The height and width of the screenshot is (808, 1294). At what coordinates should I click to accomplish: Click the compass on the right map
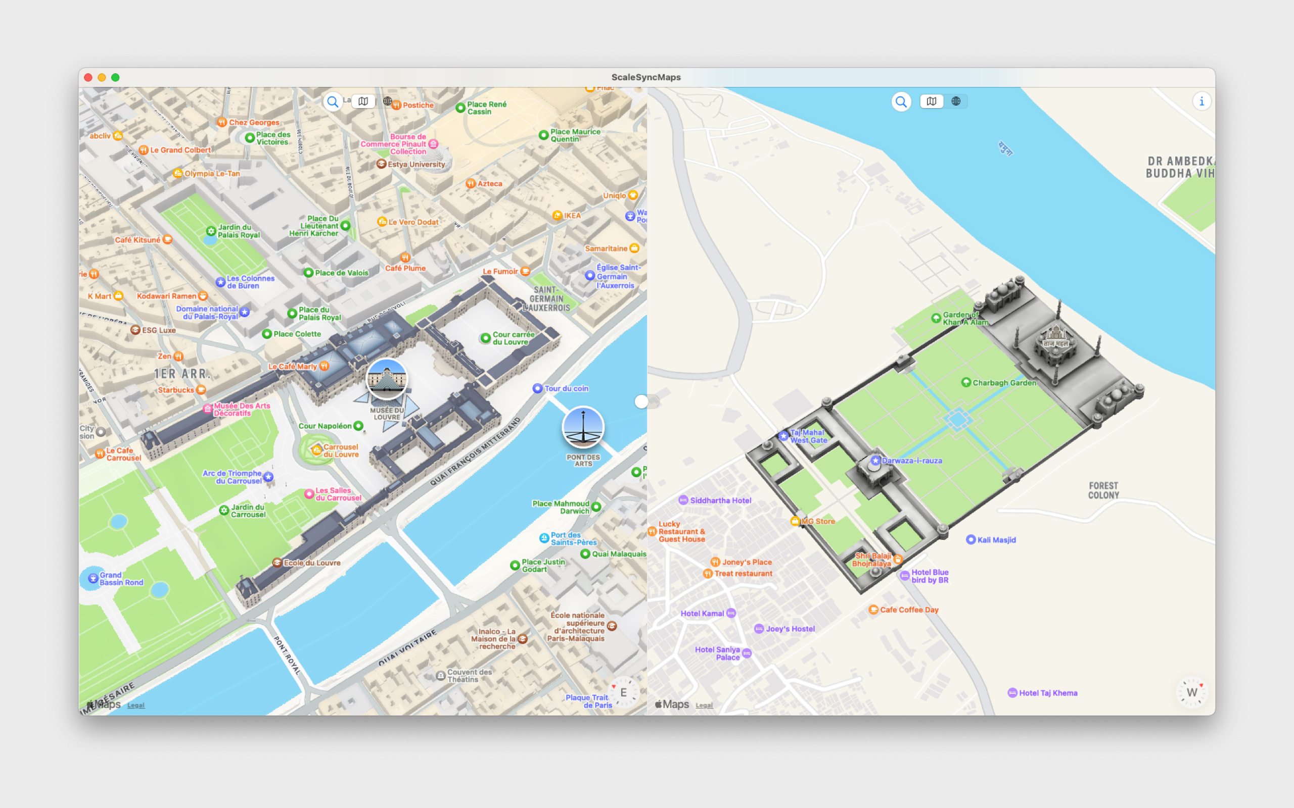(x=1192, y=692)
